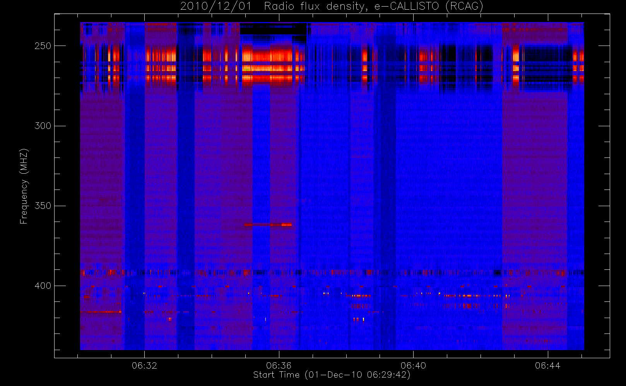Select the 250 frequency tick label
Screen dimensions: 626x386
click(43, 46)
